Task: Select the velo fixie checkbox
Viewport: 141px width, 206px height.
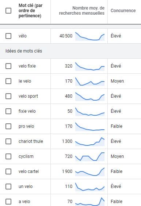Action: click(8, 66)
